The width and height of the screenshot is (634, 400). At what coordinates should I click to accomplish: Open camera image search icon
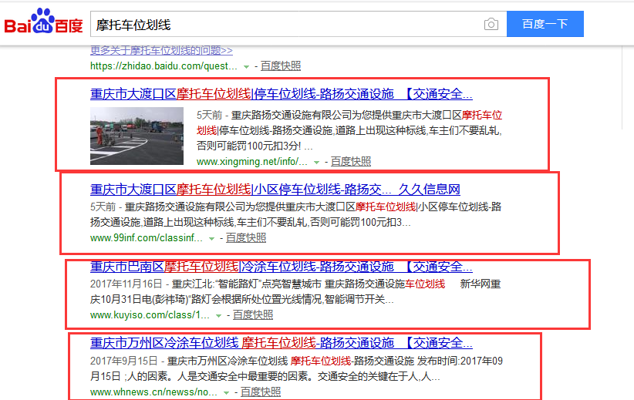coord(491,24)
